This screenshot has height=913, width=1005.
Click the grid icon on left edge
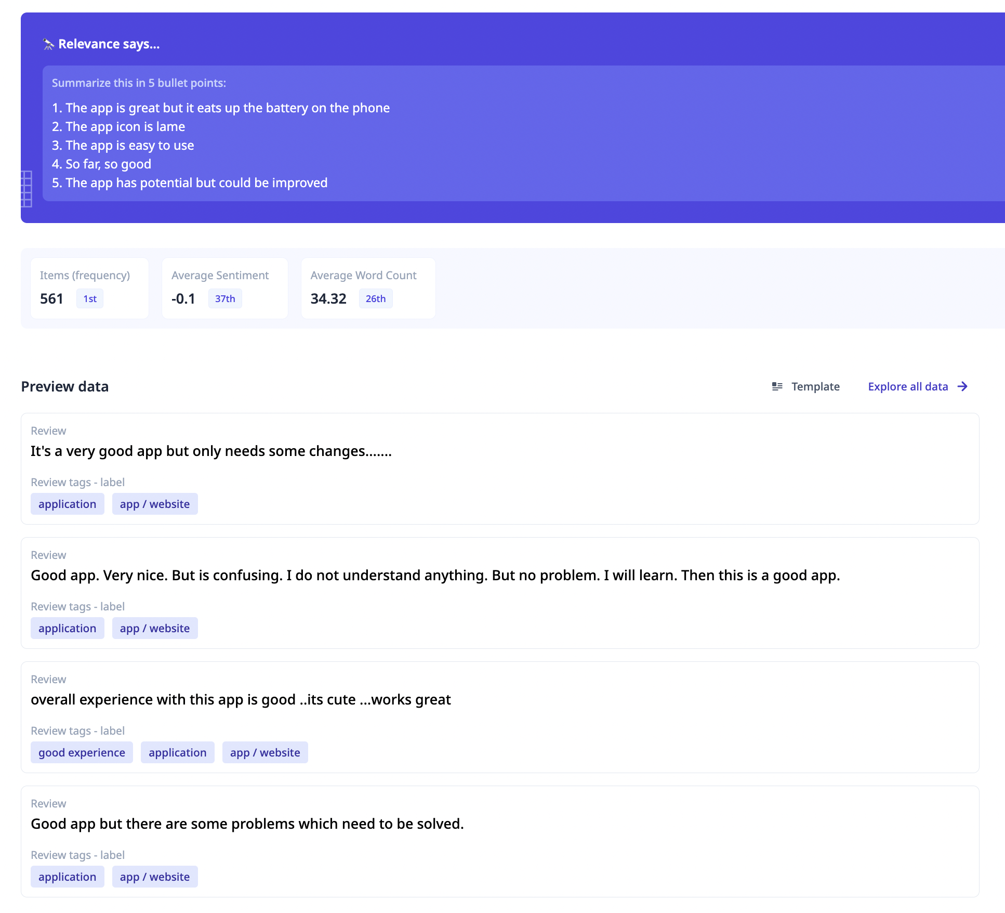[26, 189]
